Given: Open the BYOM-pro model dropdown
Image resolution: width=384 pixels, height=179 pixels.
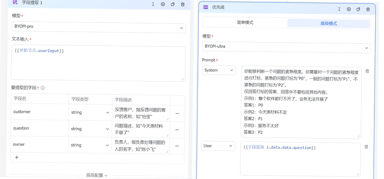Looking at the screenshot, I should [x=99, y=28].
